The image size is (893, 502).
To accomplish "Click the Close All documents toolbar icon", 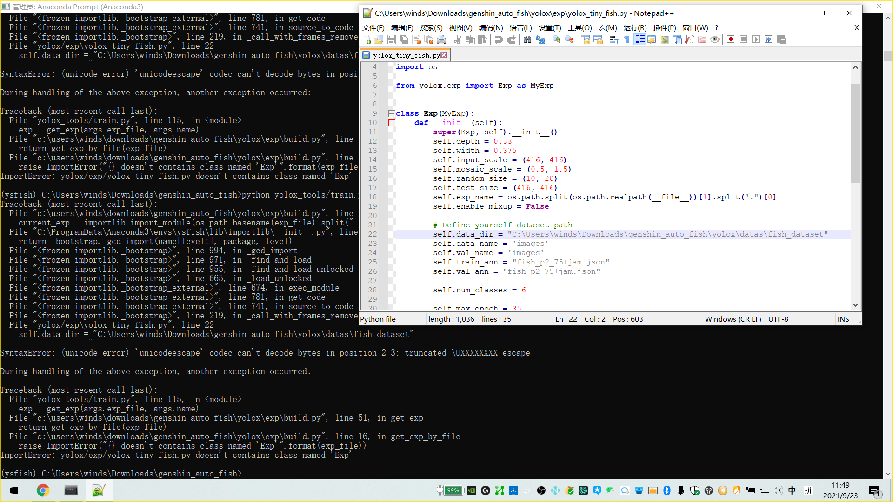I will click(x=429, y=40).
